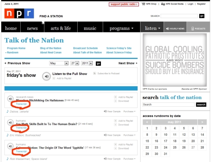211x162 pixels.
Task: Click speaker icon Hear Sample for Rob Wasserman
Action: [105, 159]
